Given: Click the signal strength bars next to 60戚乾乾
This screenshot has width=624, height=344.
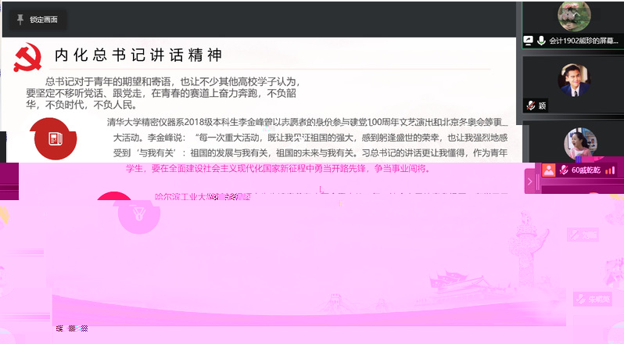Looking at the screenshot, I should (610, 170).
